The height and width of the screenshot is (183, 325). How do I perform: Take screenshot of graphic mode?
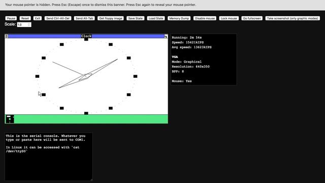click(x=292, y=18)
